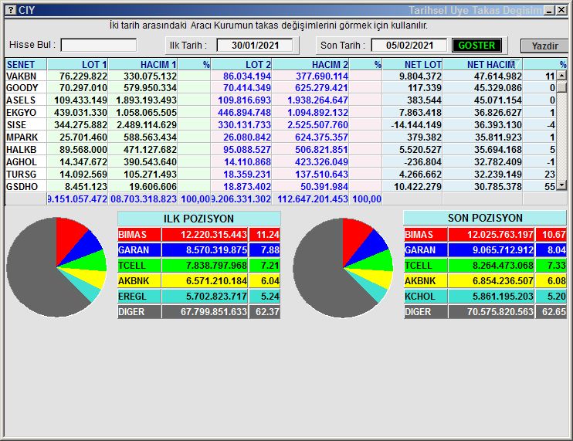Click value 9.065.712.912 in SON POZISYON
Viewport: 573px width, 441px height.
click(x=503, y=250)
